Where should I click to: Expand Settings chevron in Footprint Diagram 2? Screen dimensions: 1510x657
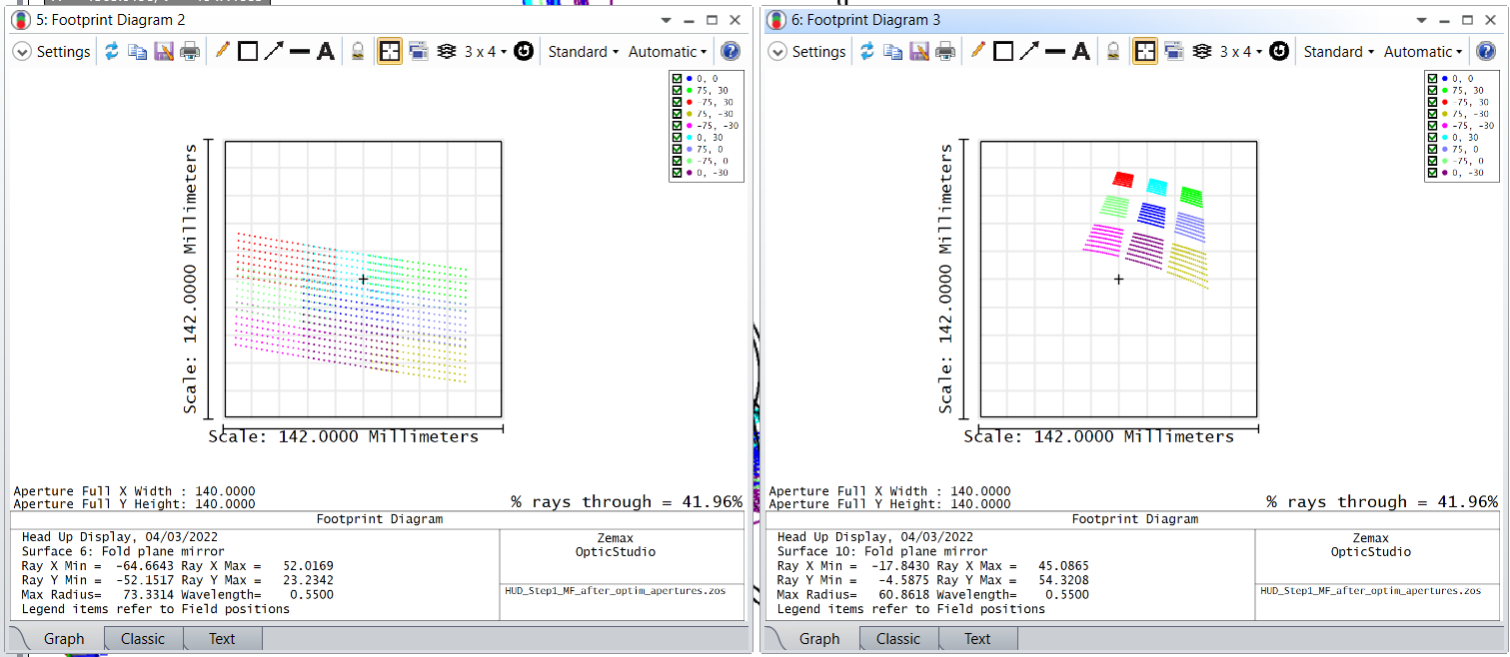coord(22,52)
